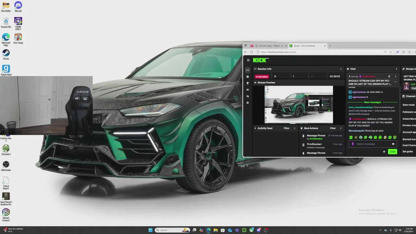Screen dimensions: 416x234
Task: Open Discord desktop shortcut
Action: coord(18,6)
